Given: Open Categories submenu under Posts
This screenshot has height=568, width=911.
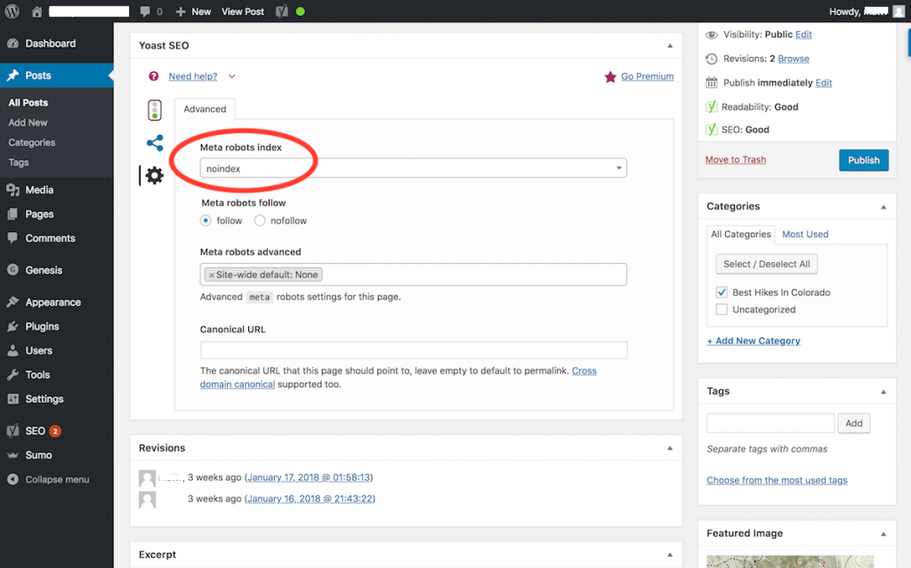Looking at the screenshot, I should (x=32, y=142).
